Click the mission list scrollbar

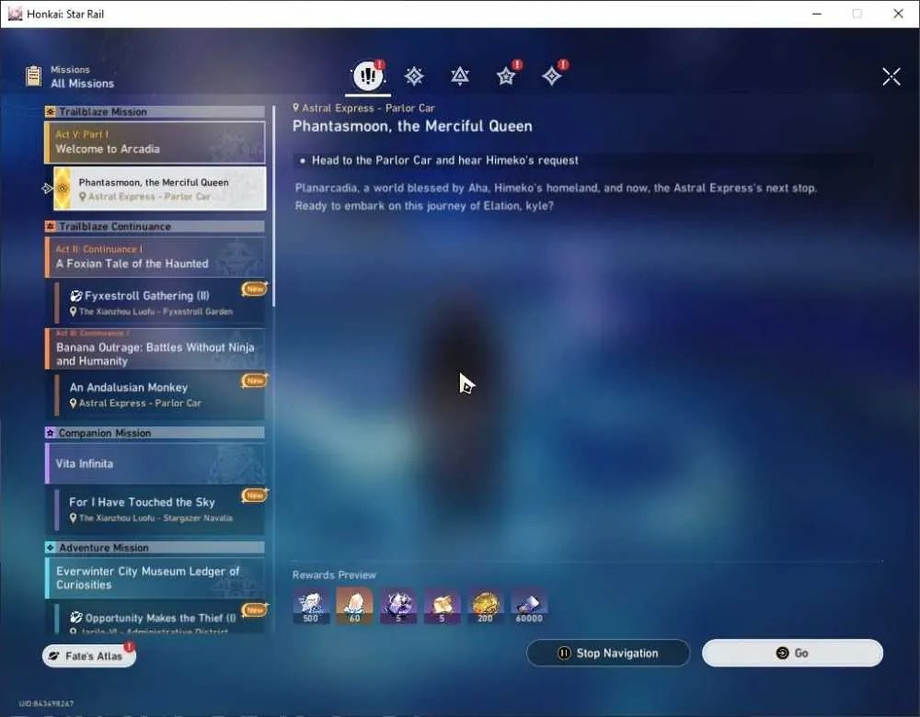click(x=273, y=206)
